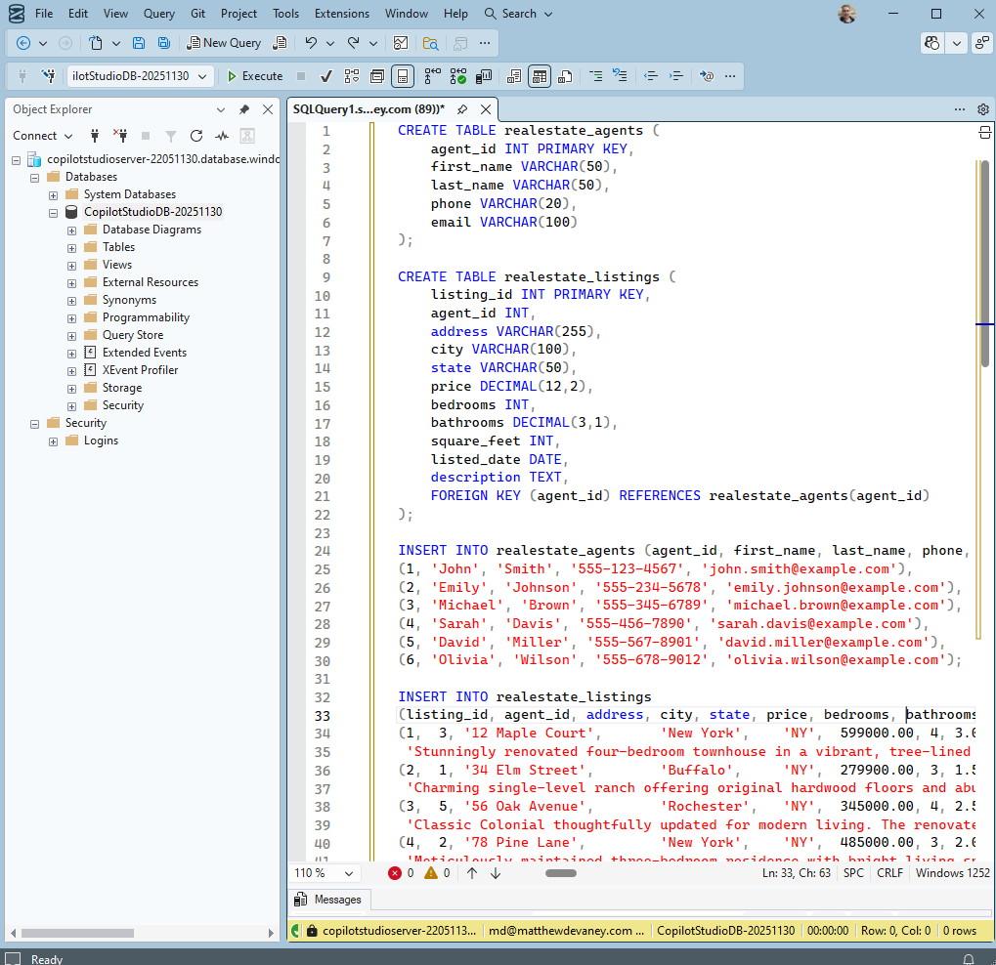Expand the Tables folder
996x965 pixels.
tap(71, 248)
